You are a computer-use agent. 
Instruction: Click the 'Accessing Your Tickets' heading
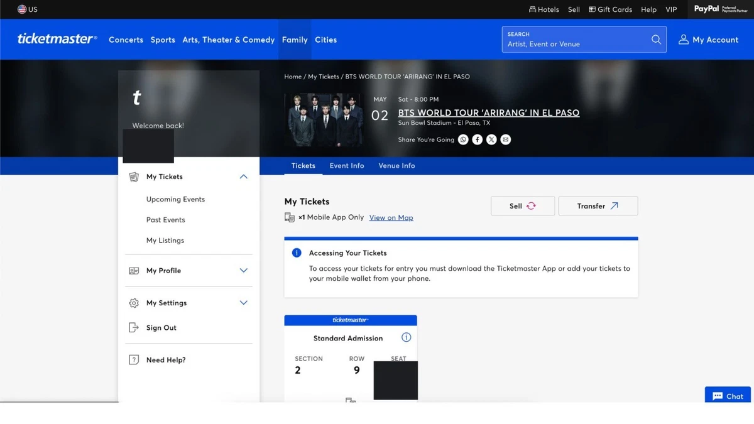347,253
